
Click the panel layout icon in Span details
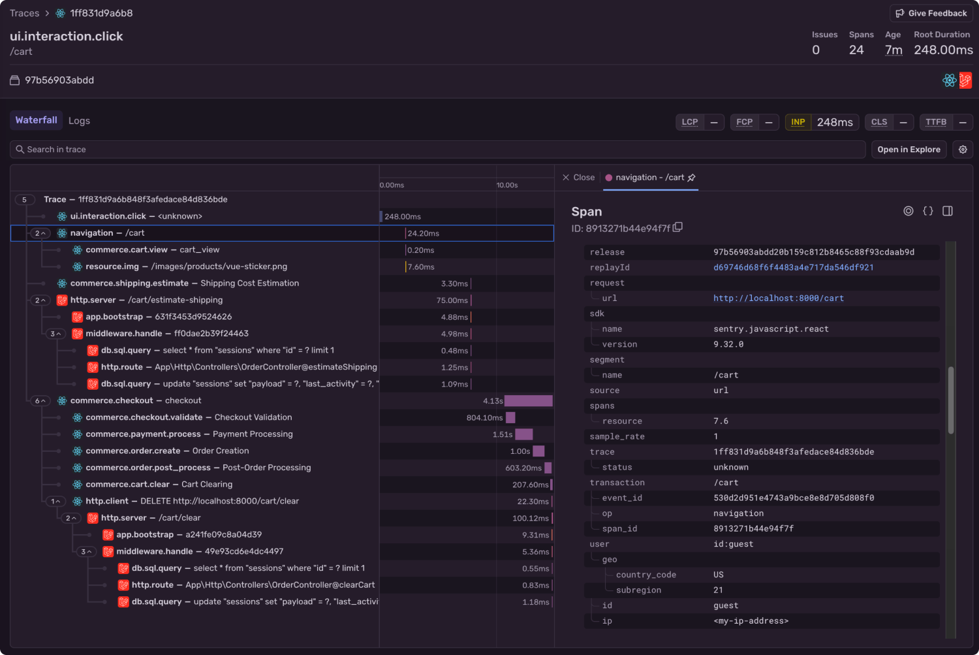point(948,210)
